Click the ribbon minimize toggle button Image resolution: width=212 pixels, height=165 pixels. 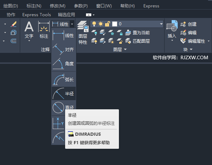(x=88, y=15)
